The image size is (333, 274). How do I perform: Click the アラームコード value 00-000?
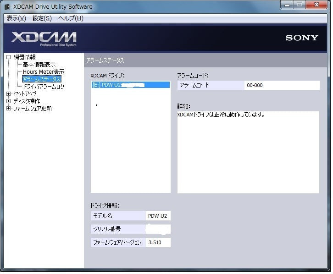pos(282,85)
